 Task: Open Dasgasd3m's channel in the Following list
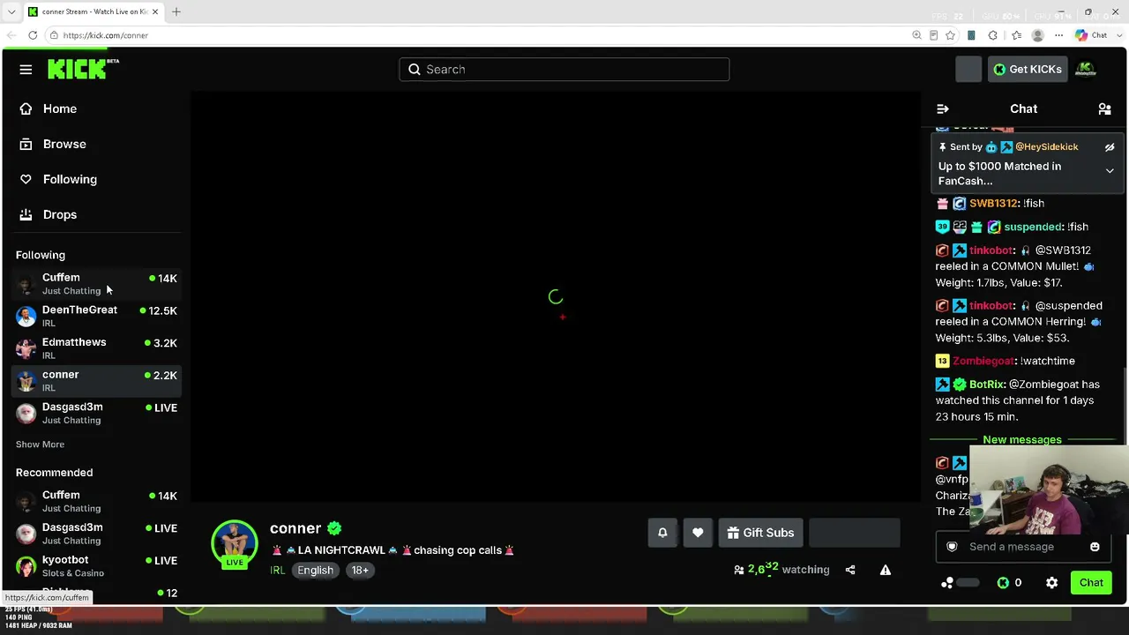coord(97,413)
